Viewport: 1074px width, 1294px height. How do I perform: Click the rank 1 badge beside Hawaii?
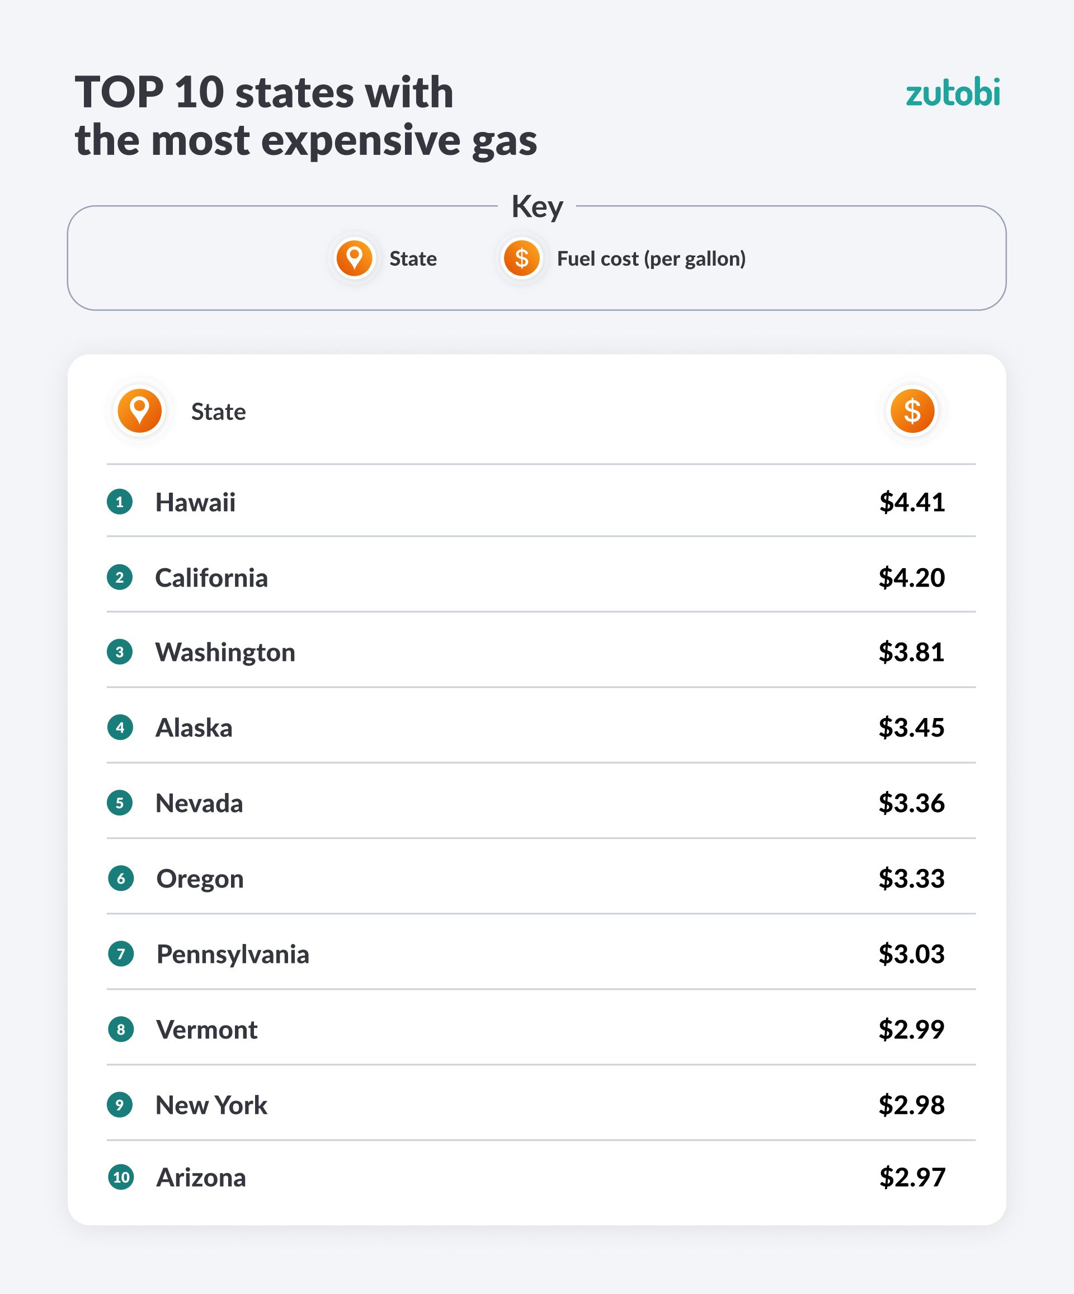coord(120,502)
